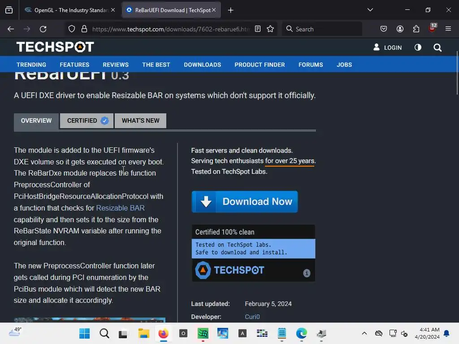The height and width of the screenshot is (344, 459).
Task: Follow the Resizable BAR link
Action: [x=120, y=208]
